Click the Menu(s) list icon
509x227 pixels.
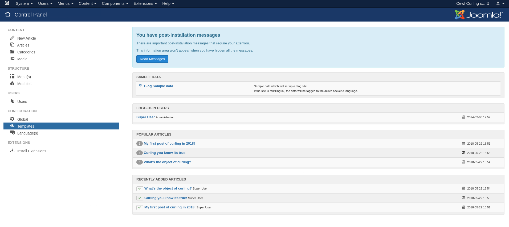12,76
